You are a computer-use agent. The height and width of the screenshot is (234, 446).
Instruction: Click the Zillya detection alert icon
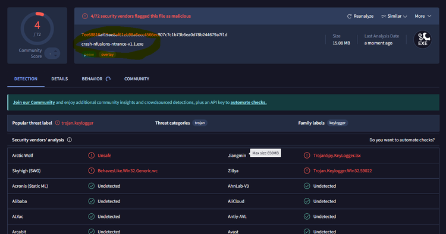tap(307, 170)
